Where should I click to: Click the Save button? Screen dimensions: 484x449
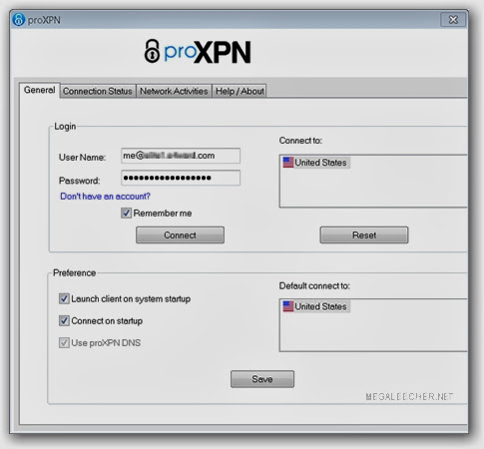pyautogui.click(x=262, y=379)
